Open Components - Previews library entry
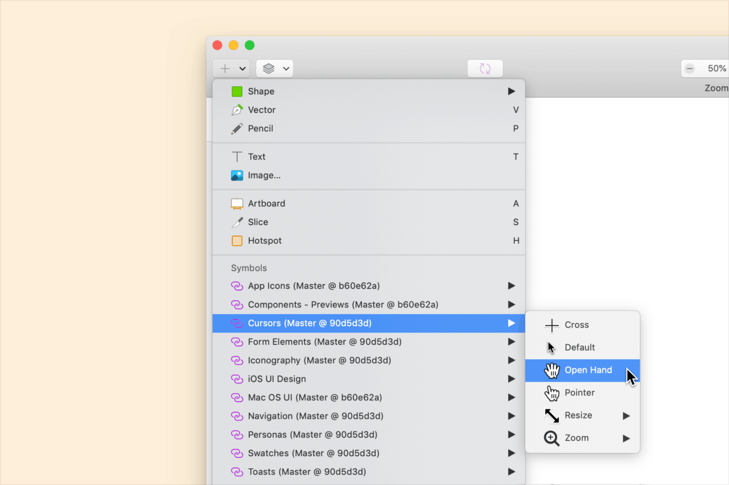 [369, 304]
